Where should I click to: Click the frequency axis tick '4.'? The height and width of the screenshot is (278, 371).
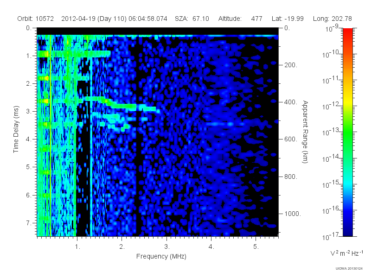coord(211,247)
